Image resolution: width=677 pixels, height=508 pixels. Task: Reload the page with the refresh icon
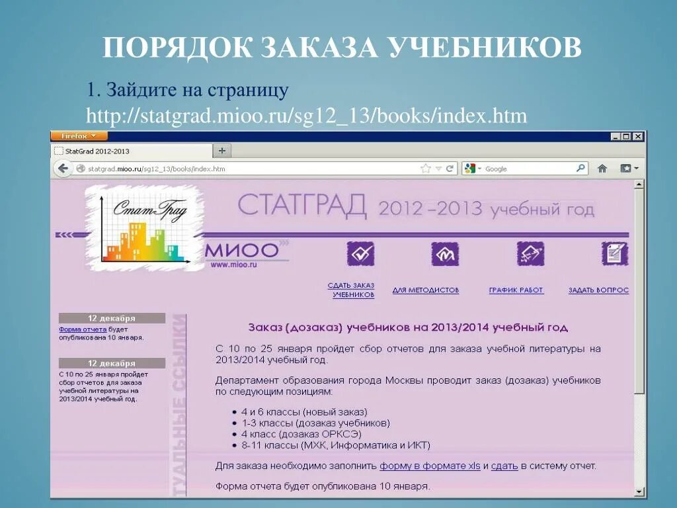(x=450, y=168)
